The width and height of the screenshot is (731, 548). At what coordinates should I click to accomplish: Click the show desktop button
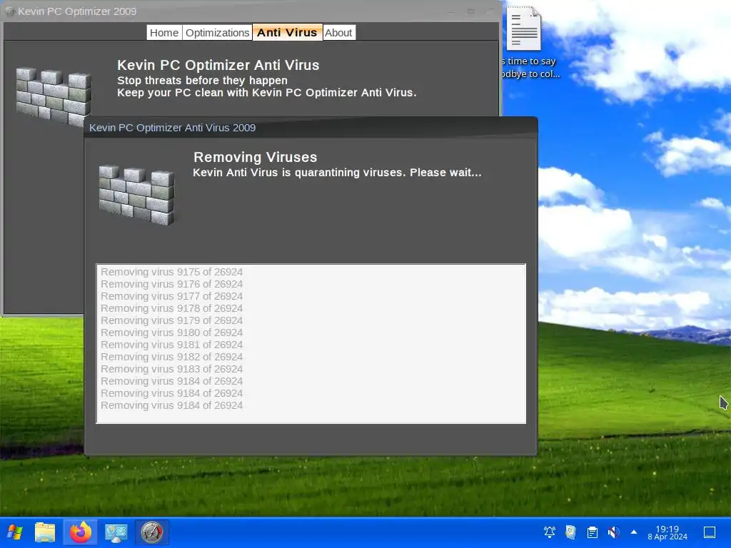(710, 532)
